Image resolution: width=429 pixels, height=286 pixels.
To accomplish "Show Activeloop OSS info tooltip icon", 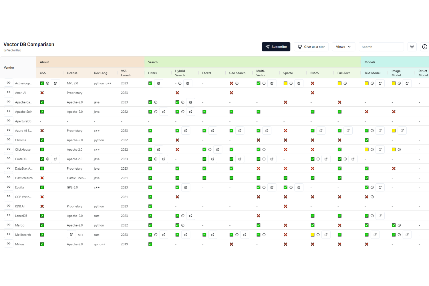I will [47, 83].
